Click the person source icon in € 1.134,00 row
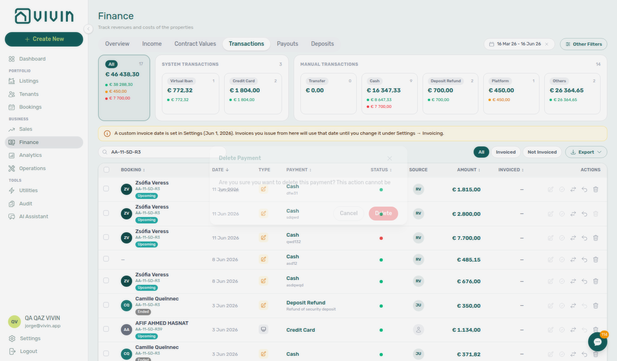 coord(419,330)
